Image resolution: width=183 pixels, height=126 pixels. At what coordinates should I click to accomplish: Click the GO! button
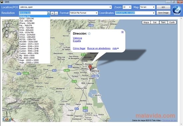pos(163,7)
